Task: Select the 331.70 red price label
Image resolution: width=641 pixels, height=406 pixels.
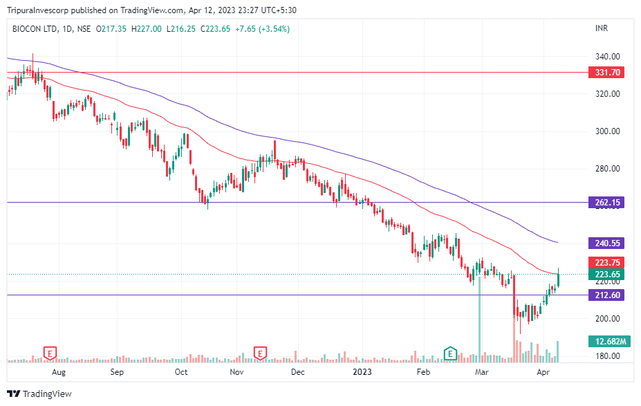Action: [606, 73]
